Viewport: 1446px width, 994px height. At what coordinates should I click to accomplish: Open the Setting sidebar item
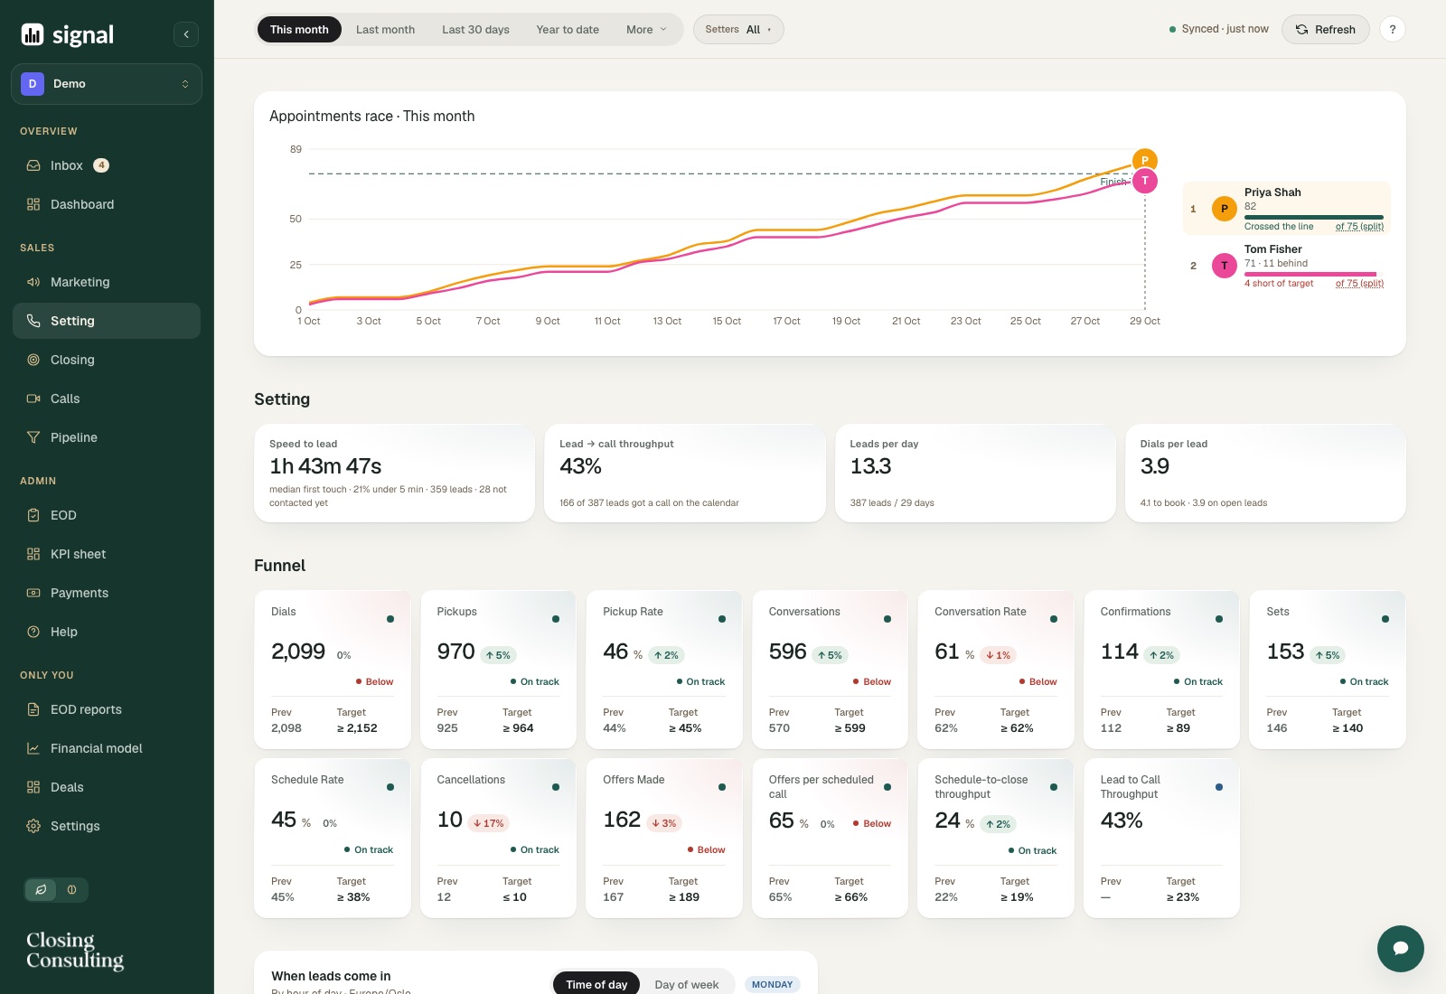(x=107, y=321)
